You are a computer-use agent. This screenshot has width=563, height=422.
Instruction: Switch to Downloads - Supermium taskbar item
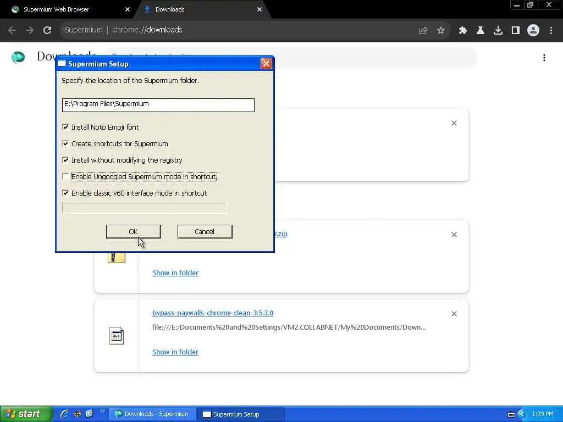153,414
